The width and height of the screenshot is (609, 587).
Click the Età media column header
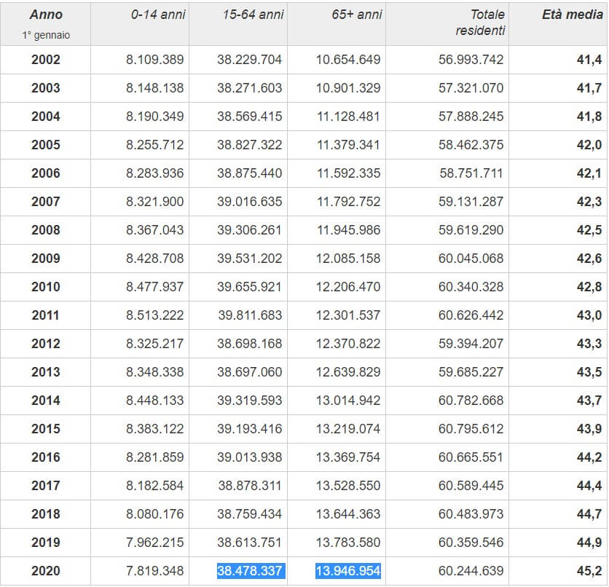click(x=572, y=15)
